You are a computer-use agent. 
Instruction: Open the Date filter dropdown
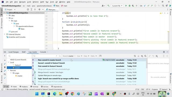pos(86,56)
